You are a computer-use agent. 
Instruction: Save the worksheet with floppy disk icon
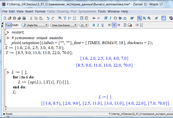[x=14, y=18]
